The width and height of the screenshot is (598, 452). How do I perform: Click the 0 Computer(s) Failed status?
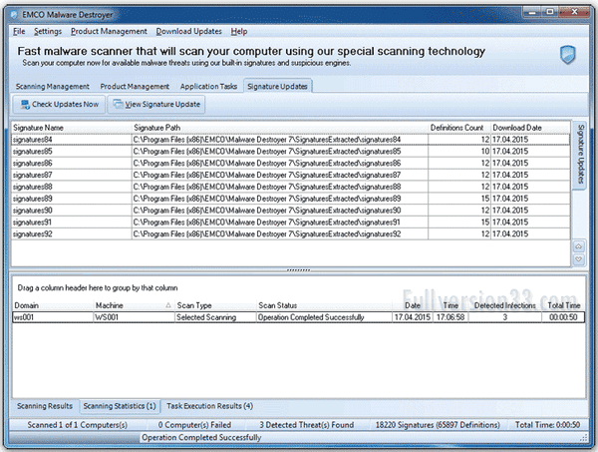195,425
